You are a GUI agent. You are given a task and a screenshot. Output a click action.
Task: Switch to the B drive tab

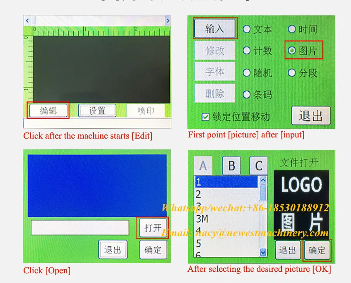(232, 166)
